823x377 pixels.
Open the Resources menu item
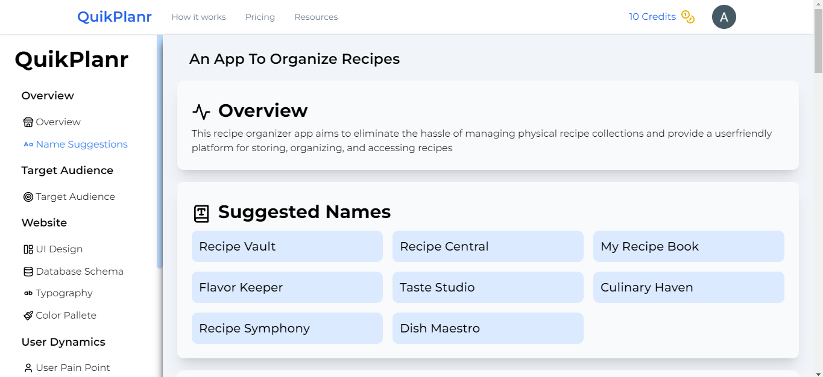[316, 17]
